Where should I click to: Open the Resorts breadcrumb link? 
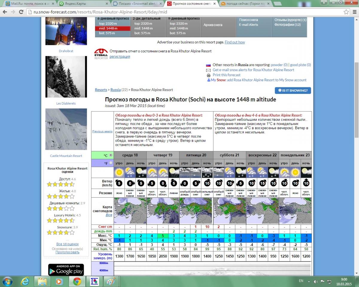pyautogui.click(x=101, y=90)
